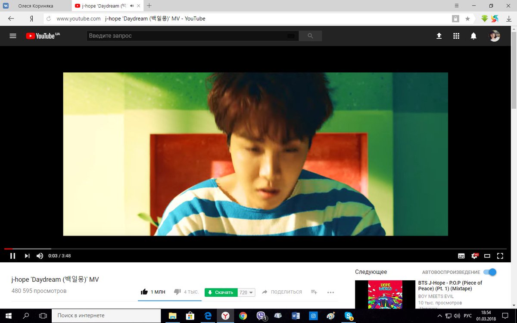Pause the Daydream video
The height and width of the screenshot is (323, 517).
click(13, 256)
